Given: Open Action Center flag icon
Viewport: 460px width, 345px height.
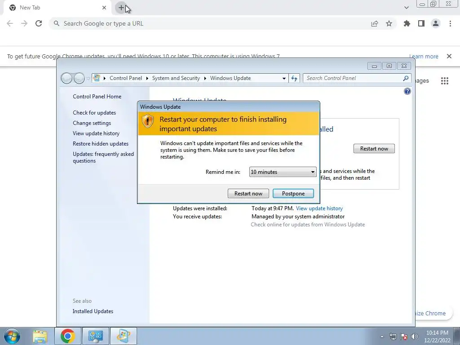Looking at the screenshot, I should pos(403,336).
